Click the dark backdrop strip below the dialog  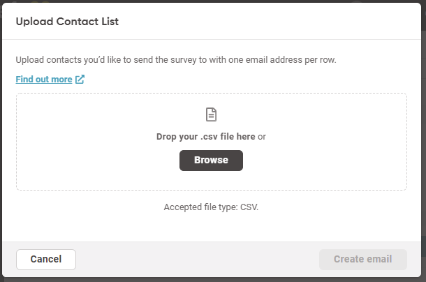[210, 280]
